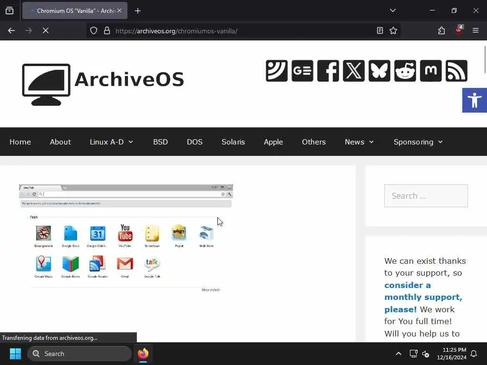The width and height of the screenshot is (487, 365).
Task: Open the Firefox application hamburger menu
Action: pyautogui.click(x=476, y=30)
